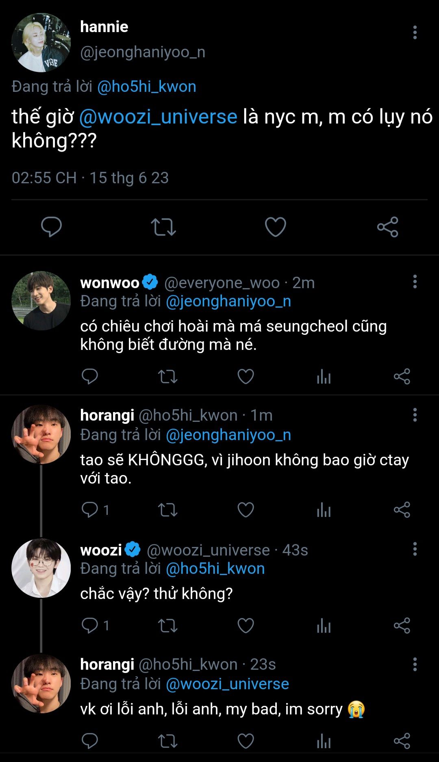Open more options on wonwoo's reply
Viewport: 439px width, 762px height.
click(415, 282)
